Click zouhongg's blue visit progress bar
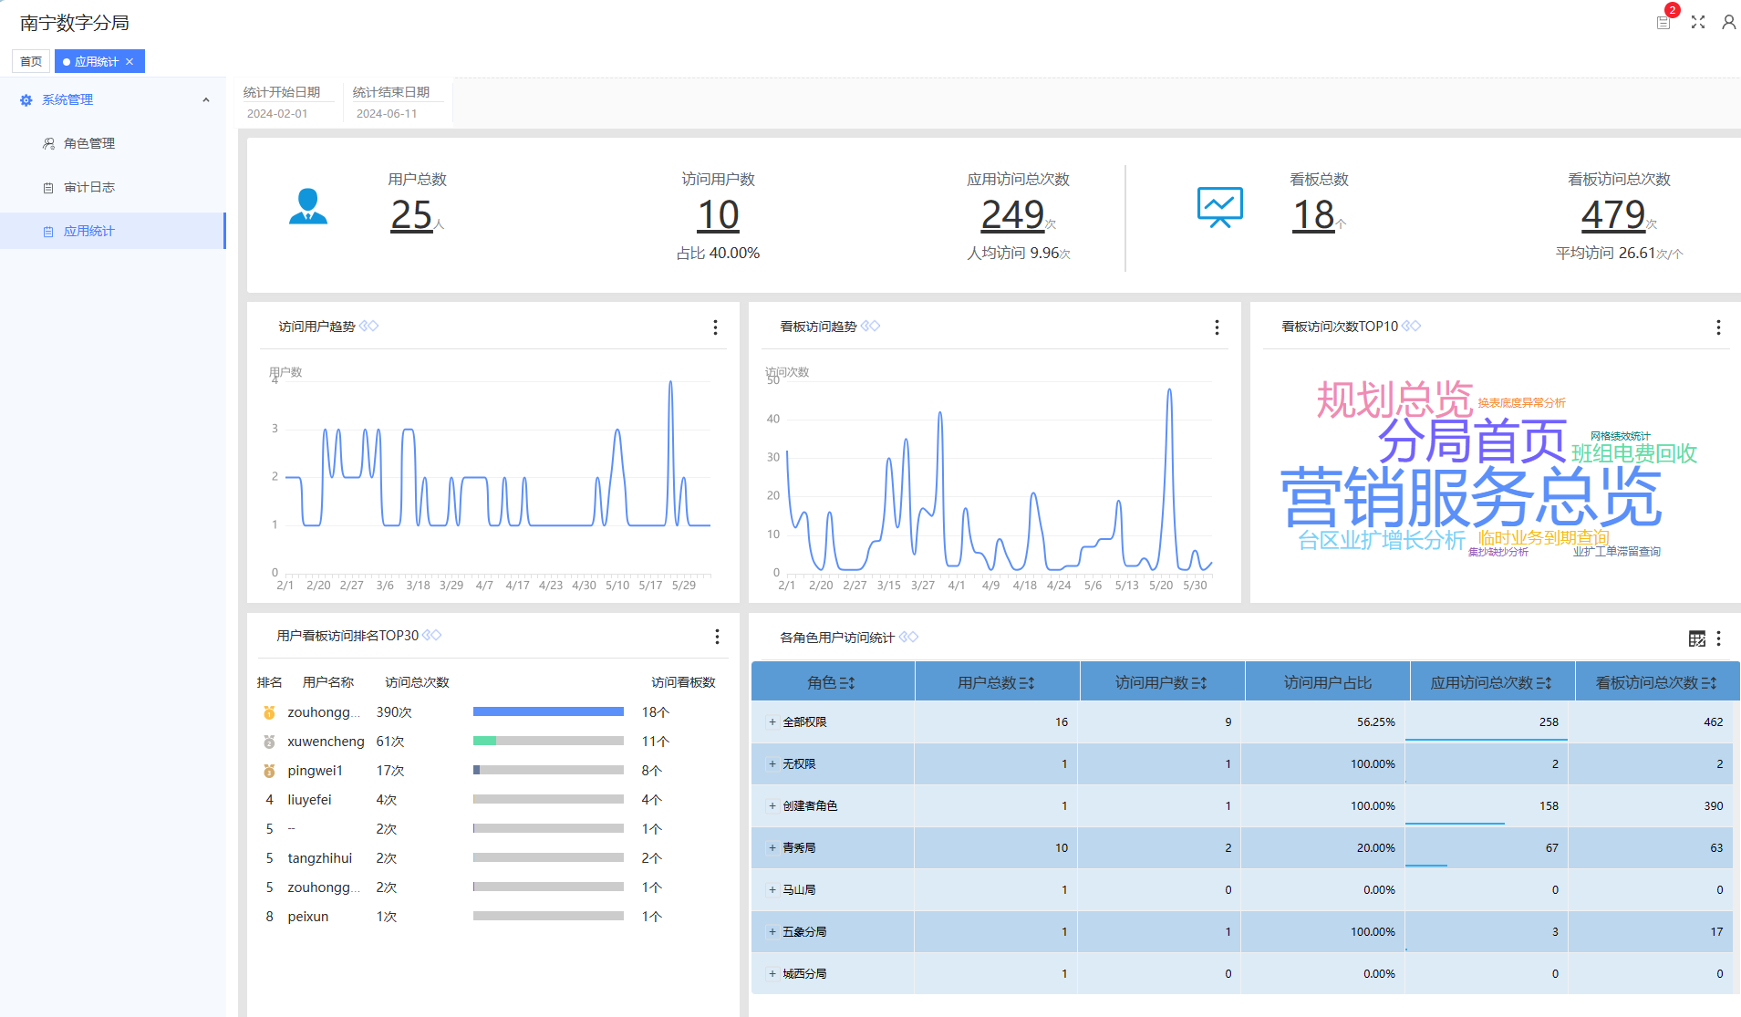This screenshot has height=1017, width=1741. coord(548,712)
